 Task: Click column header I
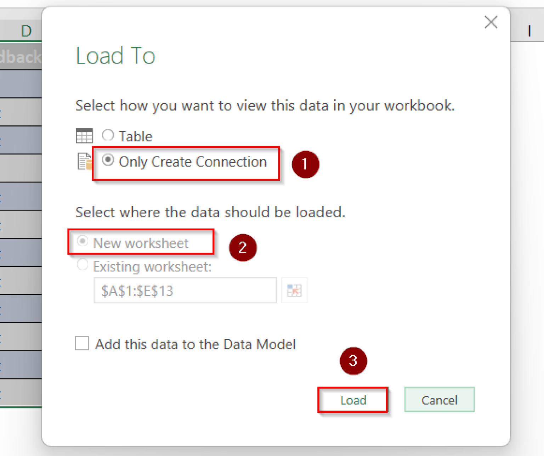[529, 31]
